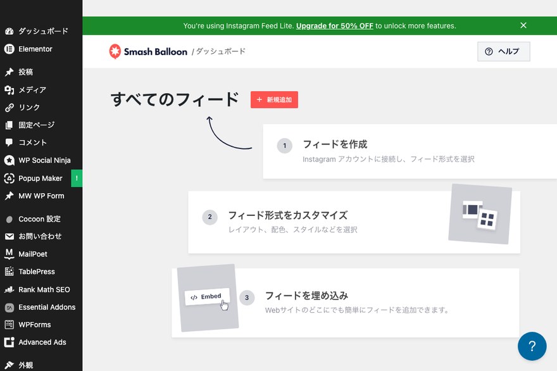Click the コメント speech bubble icon

click(x=9, y=143)
